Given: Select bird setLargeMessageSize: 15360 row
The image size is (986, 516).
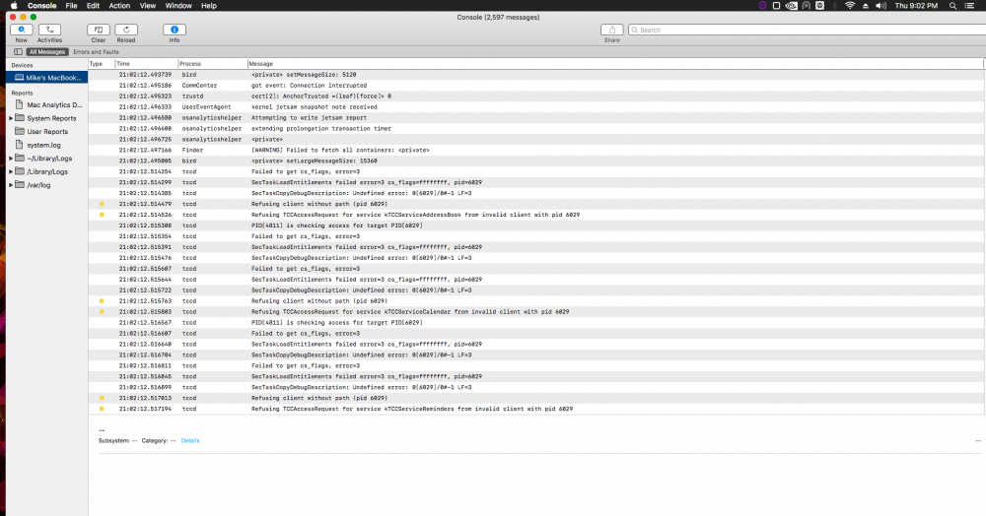Looking at the screenshot, I should [x=536, y=161].
